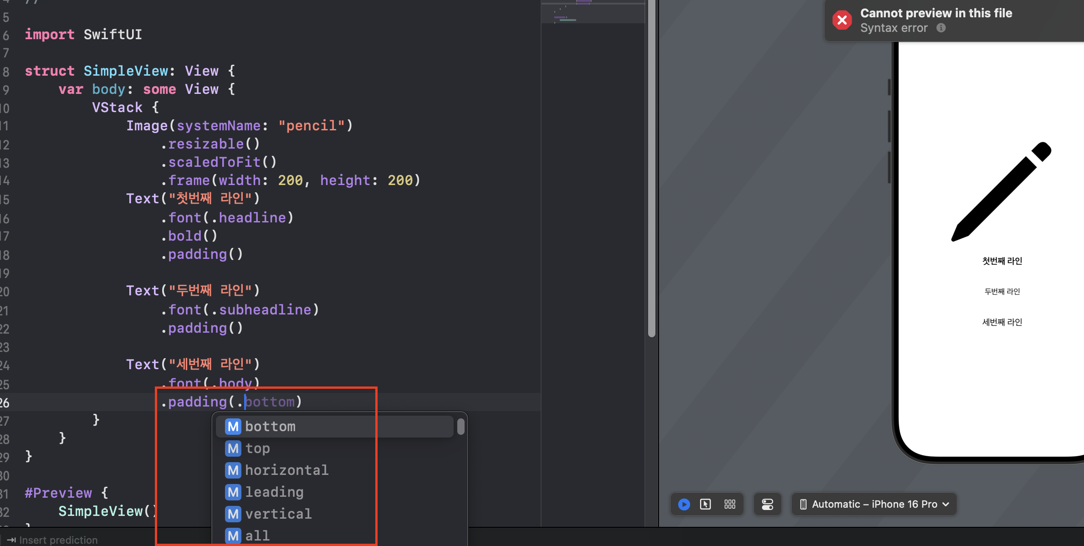Image resolution: width=1084 pixels, height=546 pixels.
Task: Click the M icon beside bottom suggestion
Action: point(233,427)
